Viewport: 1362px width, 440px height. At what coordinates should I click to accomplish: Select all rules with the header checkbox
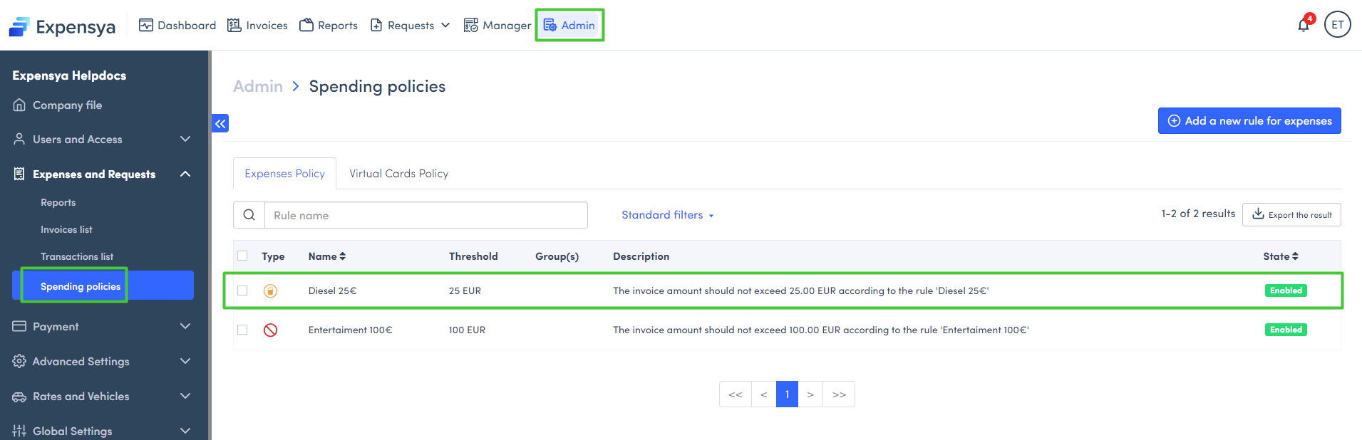tap(242, 256)
